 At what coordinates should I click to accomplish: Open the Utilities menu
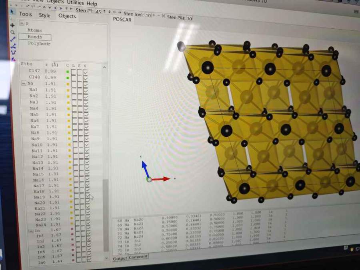[75, 2]
